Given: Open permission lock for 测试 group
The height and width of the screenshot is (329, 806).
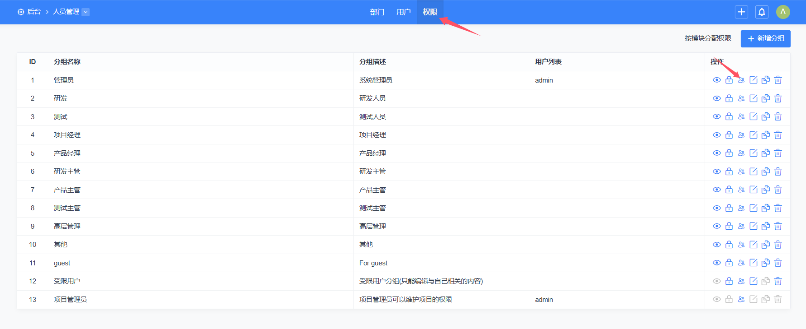Looking at the screenshot, I should (x=729, y=116).
